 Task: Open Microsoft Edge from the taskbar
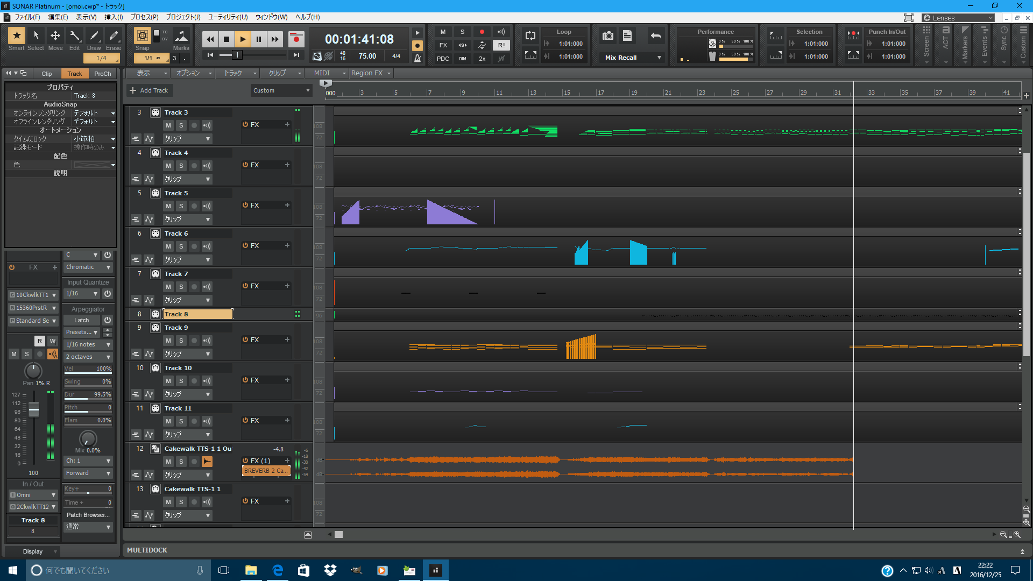tap(278, 570)
